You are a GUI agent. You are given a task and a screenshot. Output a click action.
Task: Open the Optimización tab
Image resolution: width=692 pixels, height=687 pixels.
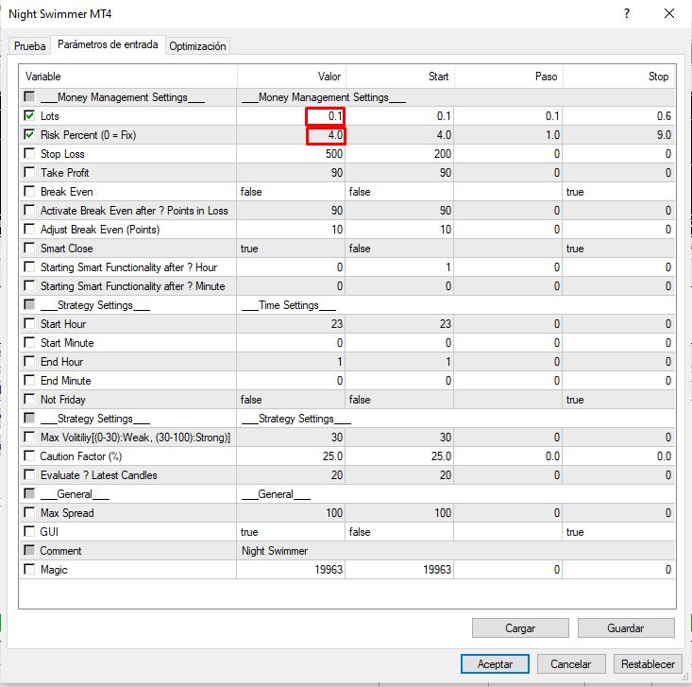[x=197, y=46]
